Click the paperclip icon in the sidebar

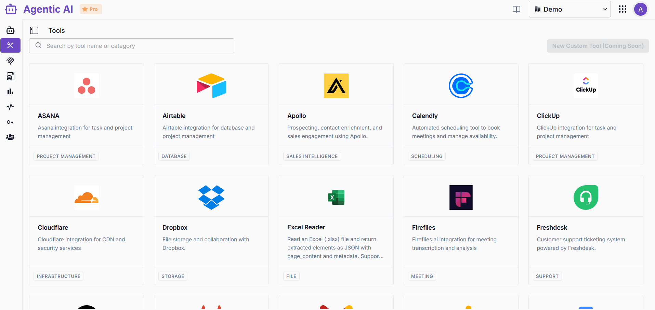(10, 61)
